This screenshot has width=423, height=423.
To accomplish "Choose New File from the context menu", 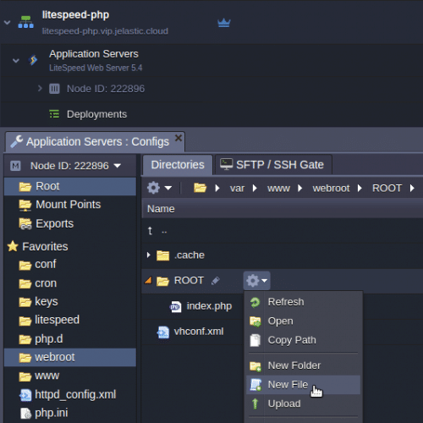I will click(x=303, y=385).
